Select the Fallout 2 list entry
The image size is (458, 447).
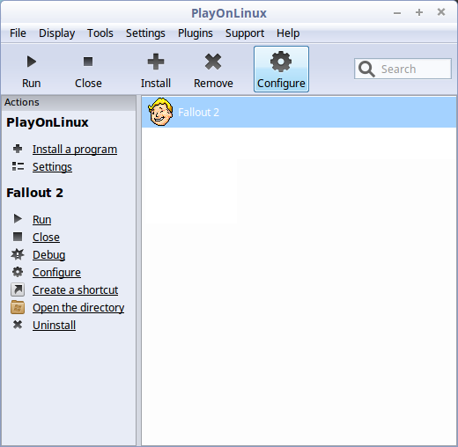click(299, 113)
